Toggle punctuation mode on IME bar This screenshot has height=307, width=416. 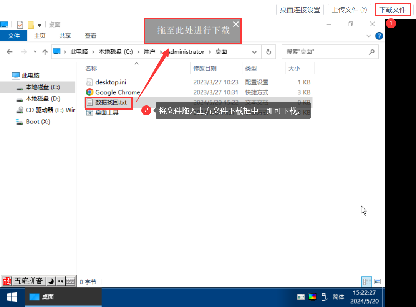[x=60, y=281]
